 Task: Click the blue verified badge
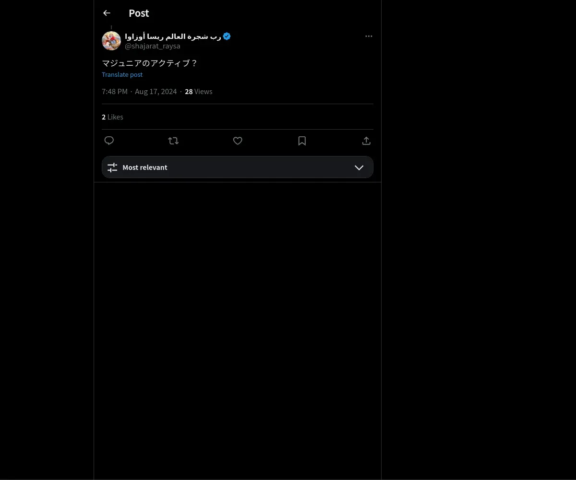pos(227,36)
